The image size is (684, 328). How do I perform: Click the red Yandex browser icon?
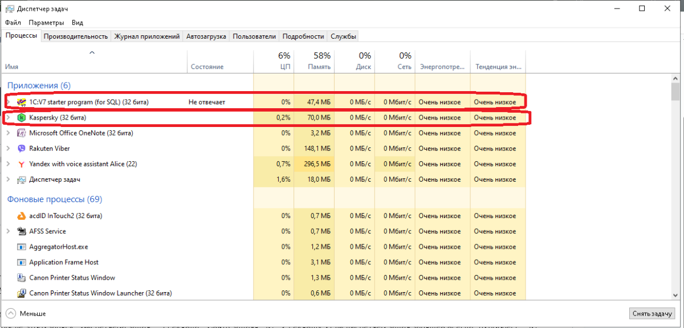pos(22,164)
